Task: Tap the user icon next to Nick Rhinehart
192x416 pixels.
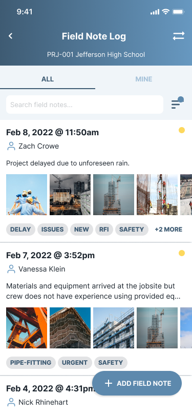Action: (x=11, y=403)
